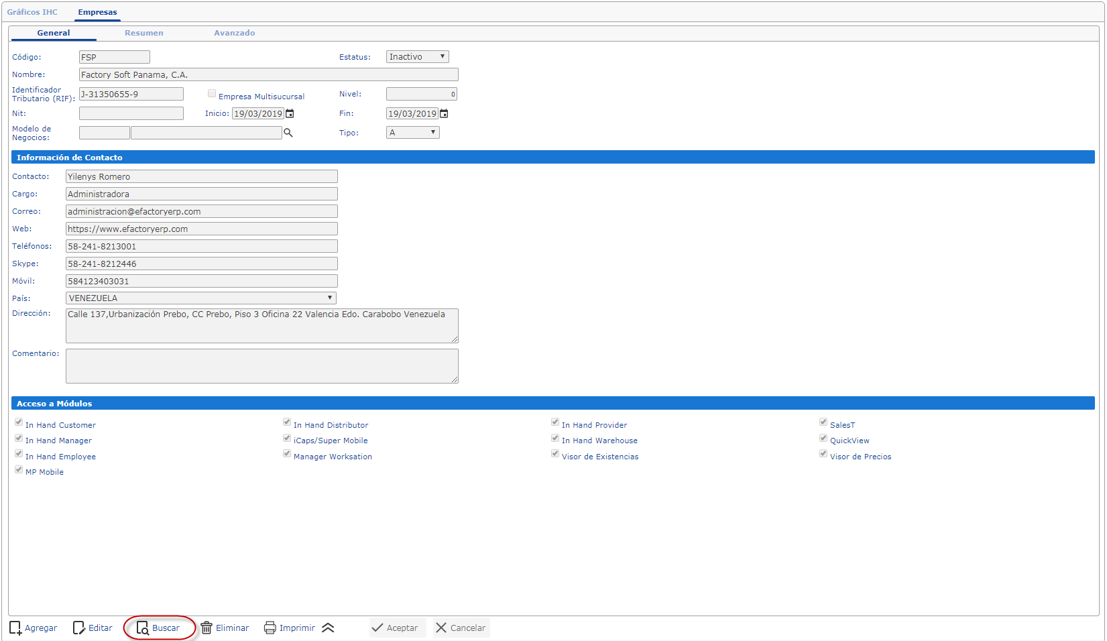Click the Agregar add icon
This screenshot has height=641, width=1107.
click(15, 628)
